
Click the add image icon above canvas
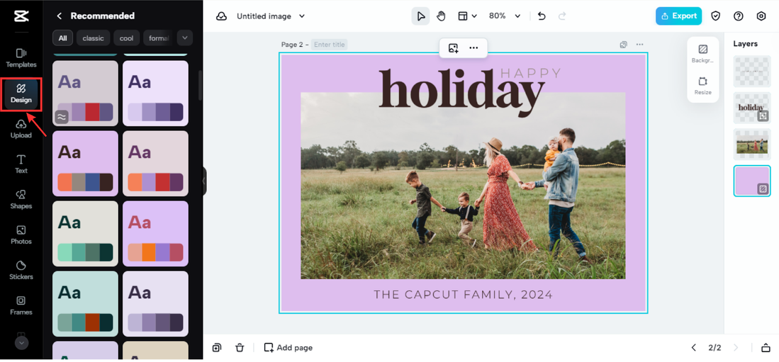tap(453, 48)
